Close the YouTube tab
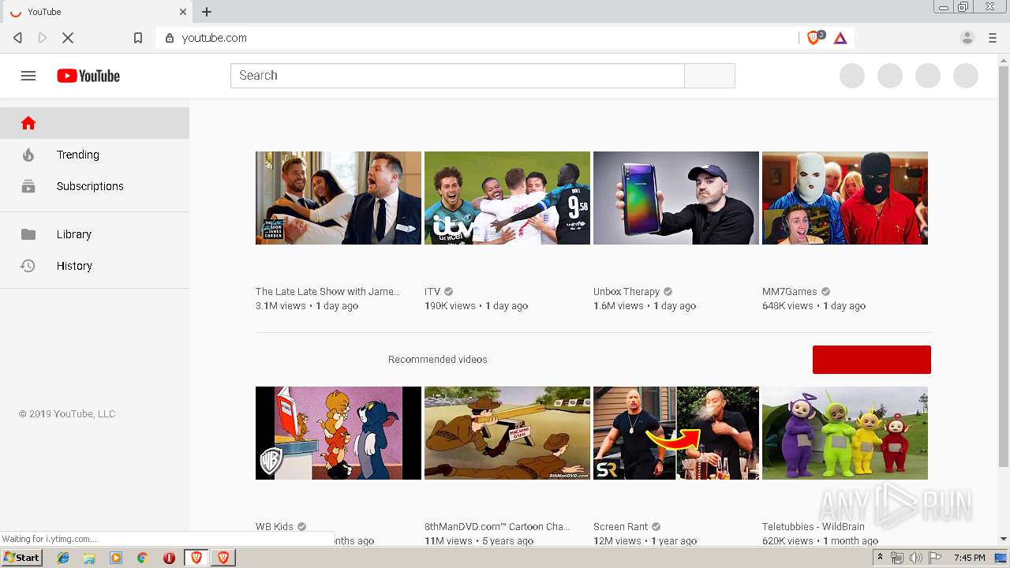This screenshot has width=1010, height=568. (x=183, y=12)
